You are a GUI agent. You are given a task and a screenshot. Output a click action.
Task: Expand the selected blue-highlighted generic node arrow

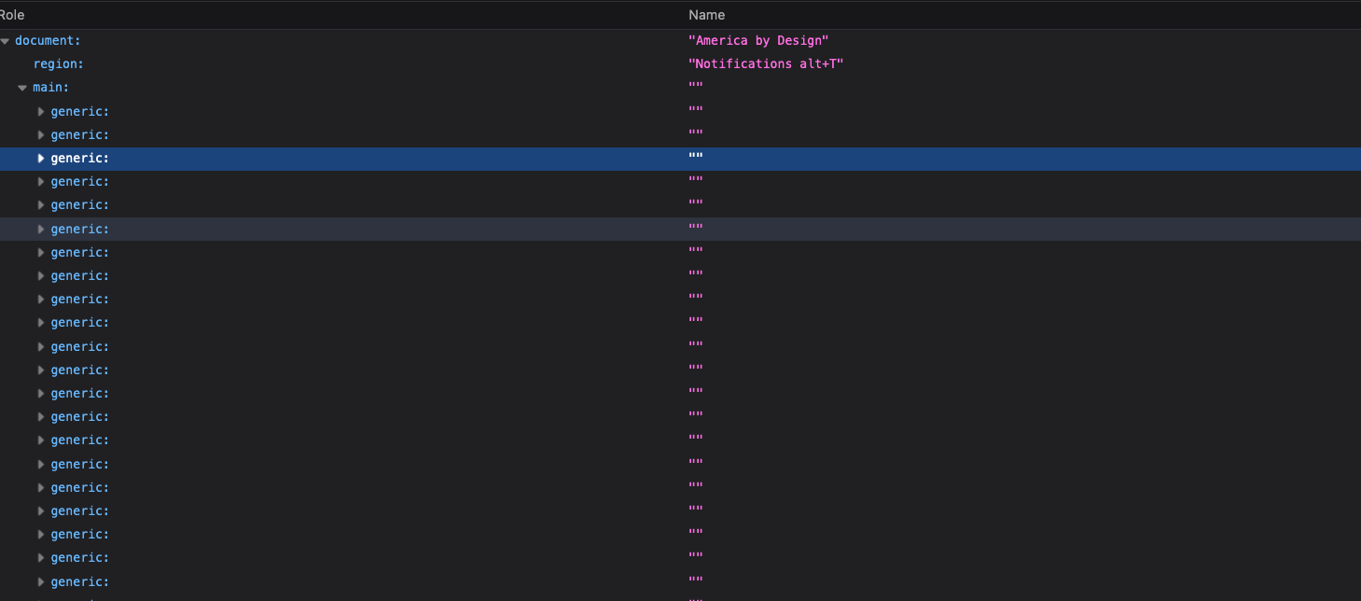point(41,159)
